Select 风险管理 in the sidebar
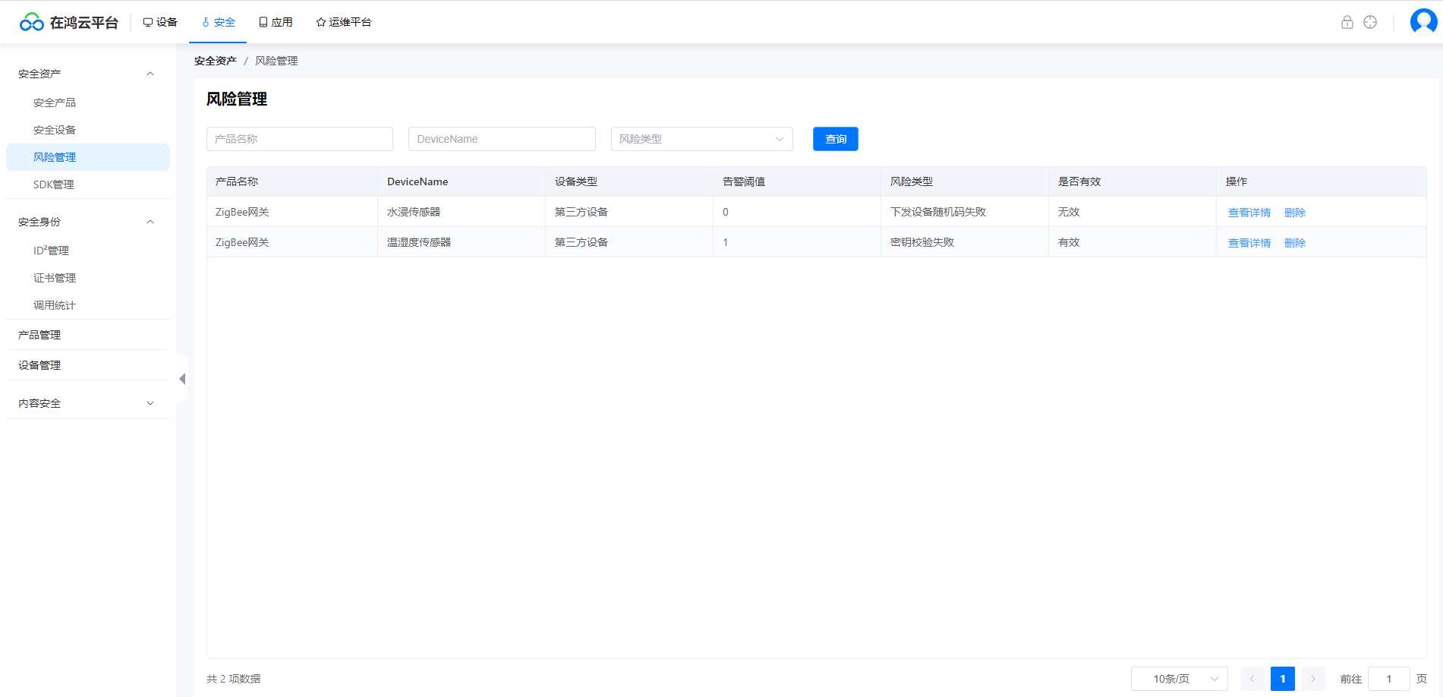 click(x=88, y=157)
